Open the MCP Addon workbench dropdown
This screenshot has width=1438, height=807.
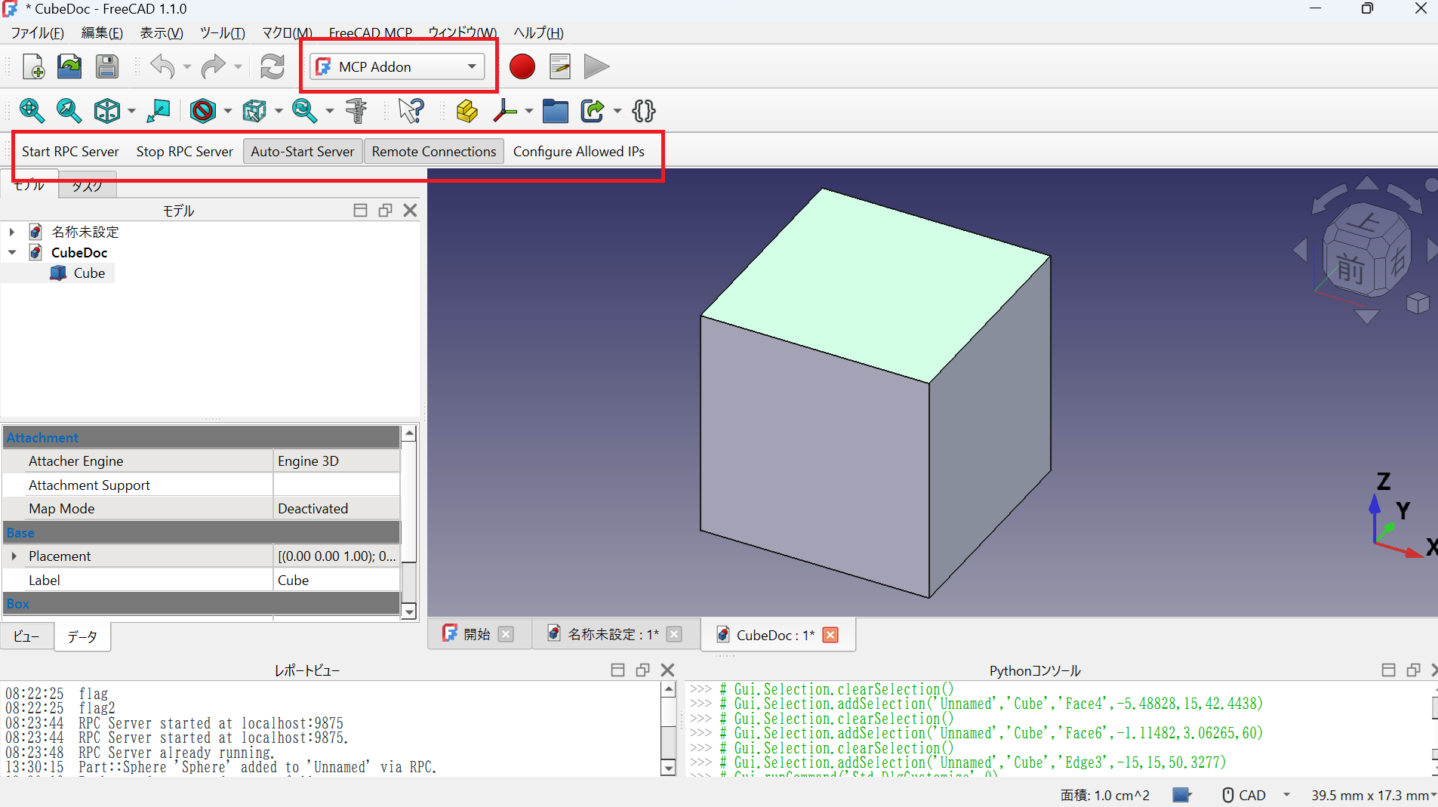398,66
